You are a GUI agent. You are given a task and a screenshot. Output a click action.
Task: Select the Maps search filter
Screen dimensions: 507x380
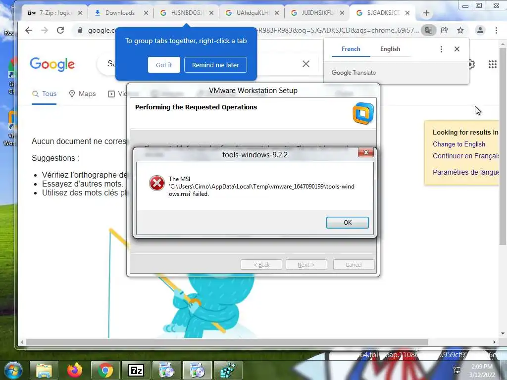pos(83,94)
